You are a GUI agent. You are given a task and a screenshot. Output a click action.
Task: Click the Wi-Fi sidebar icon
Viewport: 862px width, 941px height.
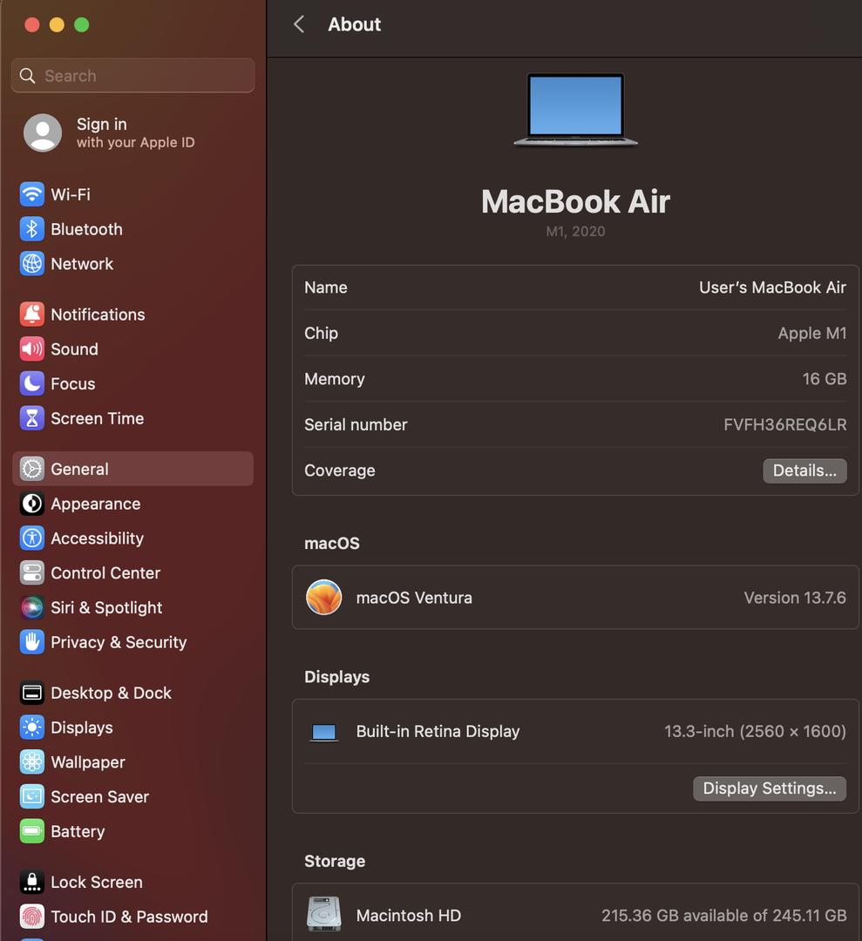click(32, 194)
